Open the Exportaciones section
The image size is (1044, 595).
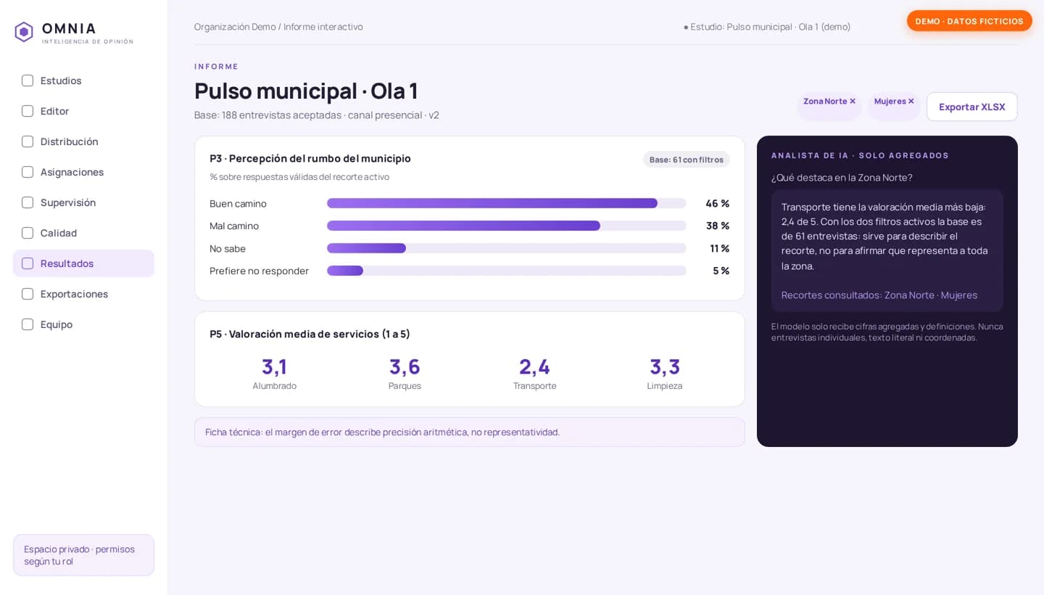83,294
